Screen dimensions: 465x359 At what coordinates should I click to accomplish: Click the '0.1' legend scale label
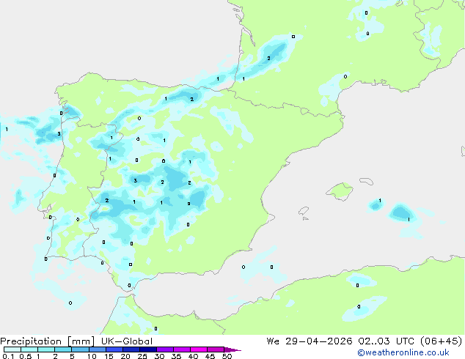click(x=8, y=356)
